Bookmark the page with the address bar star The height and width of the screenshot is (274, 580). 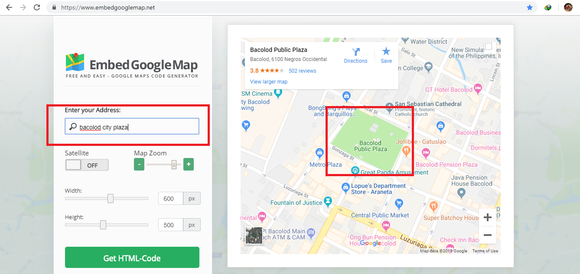(530, 7)
